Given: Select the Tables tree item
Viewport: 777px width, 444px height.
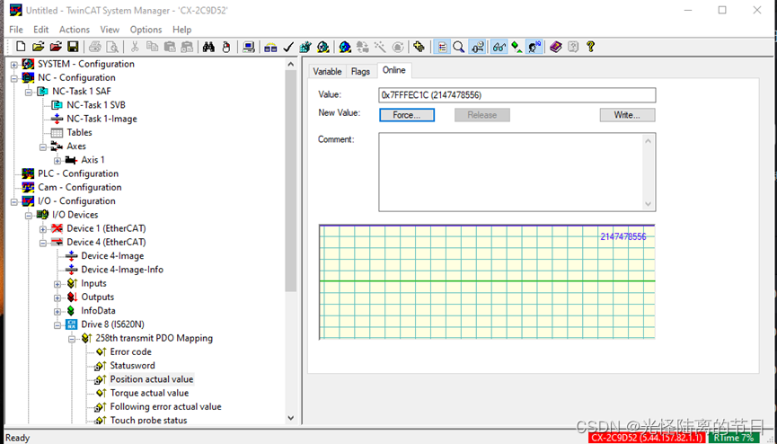Looking at the screenshot, I should [79, 132].
